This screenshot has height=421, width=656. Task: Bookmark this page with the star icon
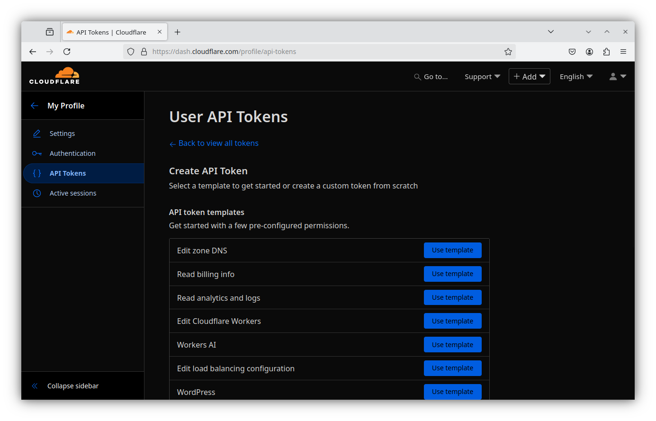508,52
